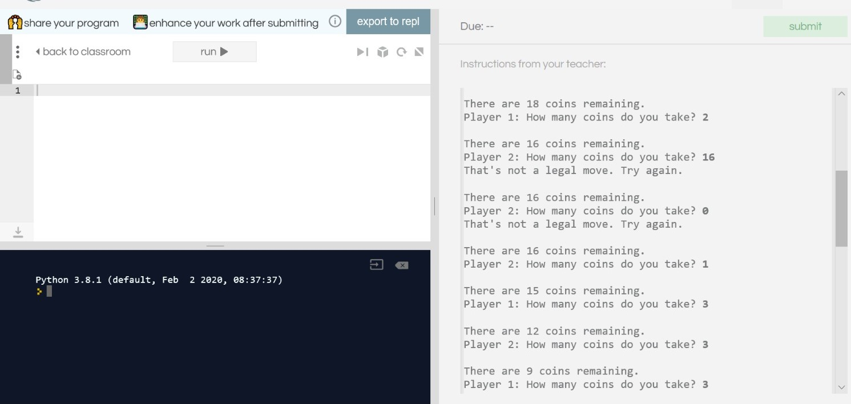The height and width of the screenshot is (404, 851).
Task: Click line number 1 in gutter
Action: tap(18, 90)
